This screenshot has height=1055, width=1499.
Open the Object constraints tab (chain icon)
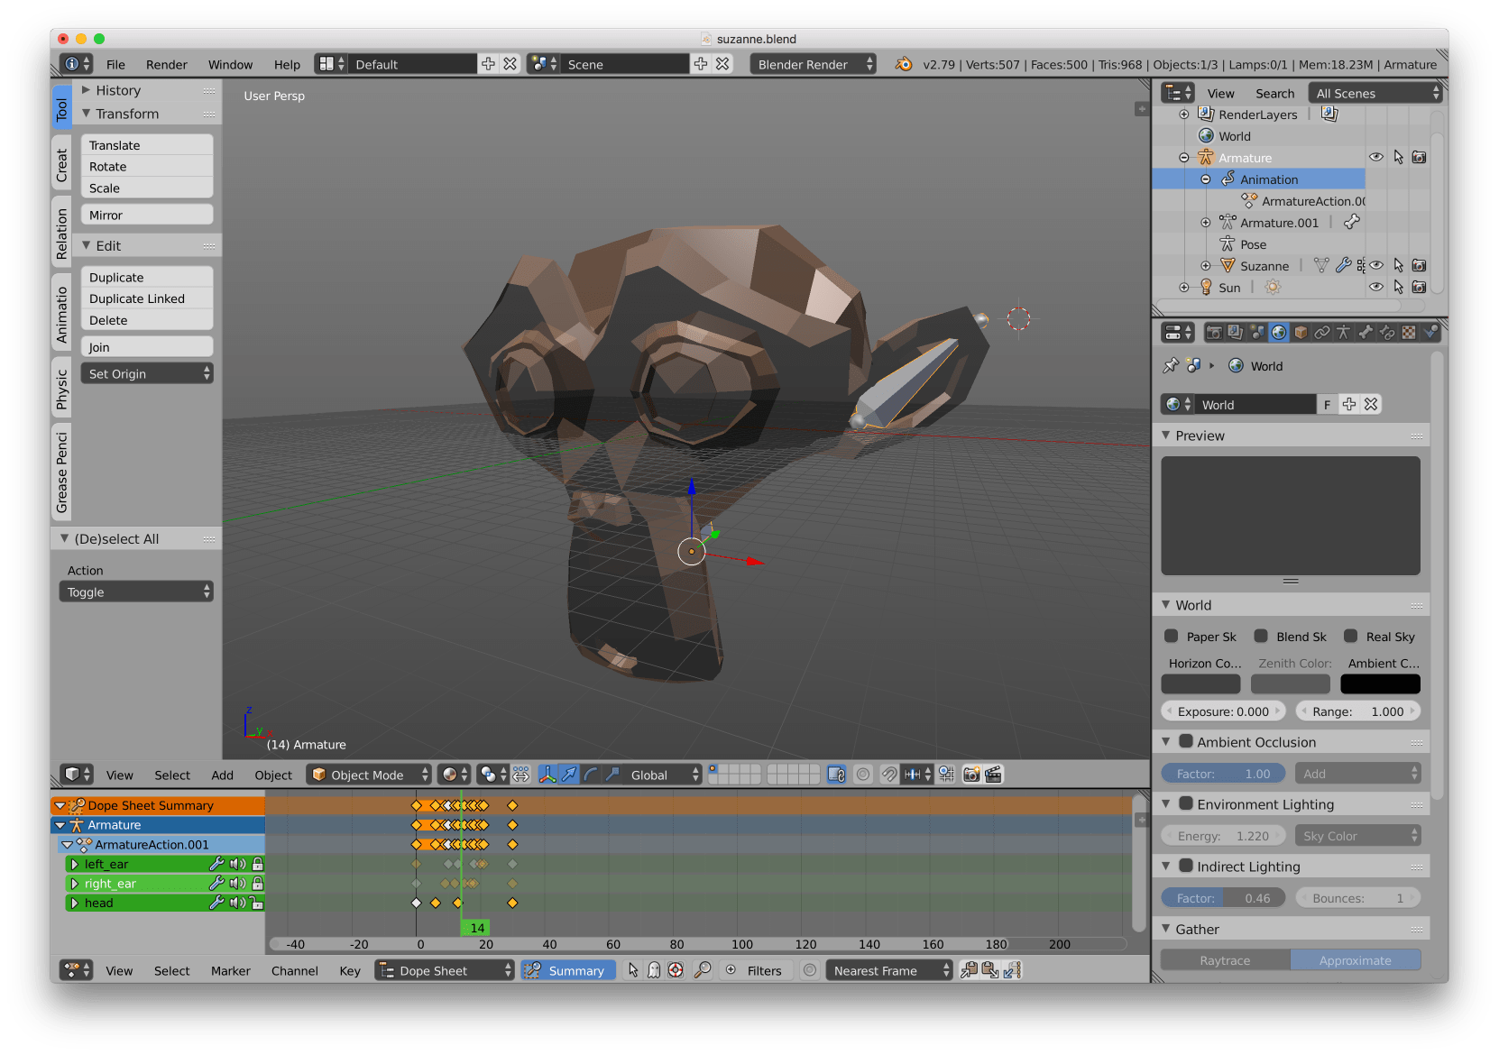pos(1322,333)
